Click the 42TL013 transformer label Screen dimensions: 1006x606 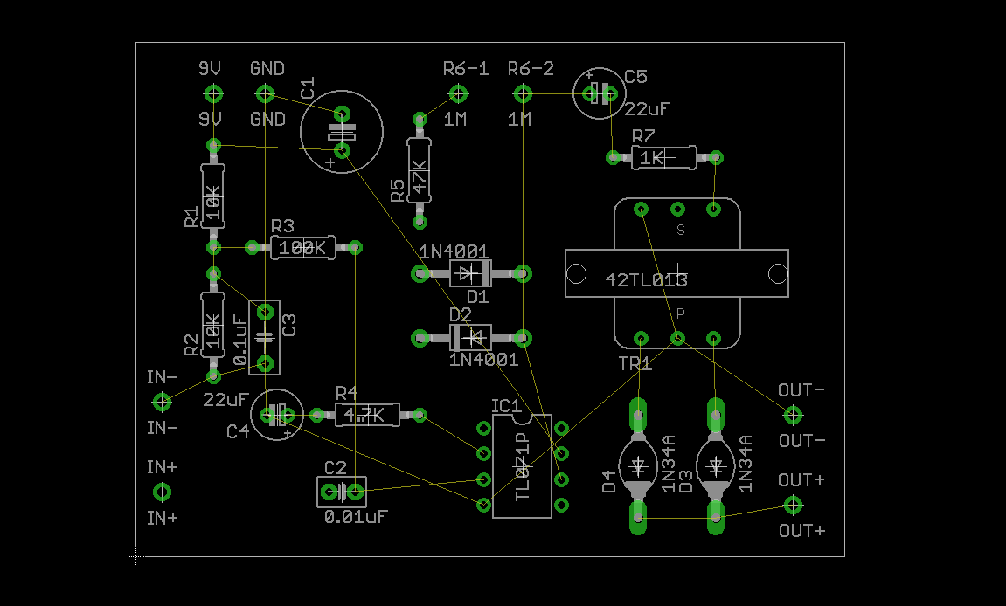click(x=646, y=280)
